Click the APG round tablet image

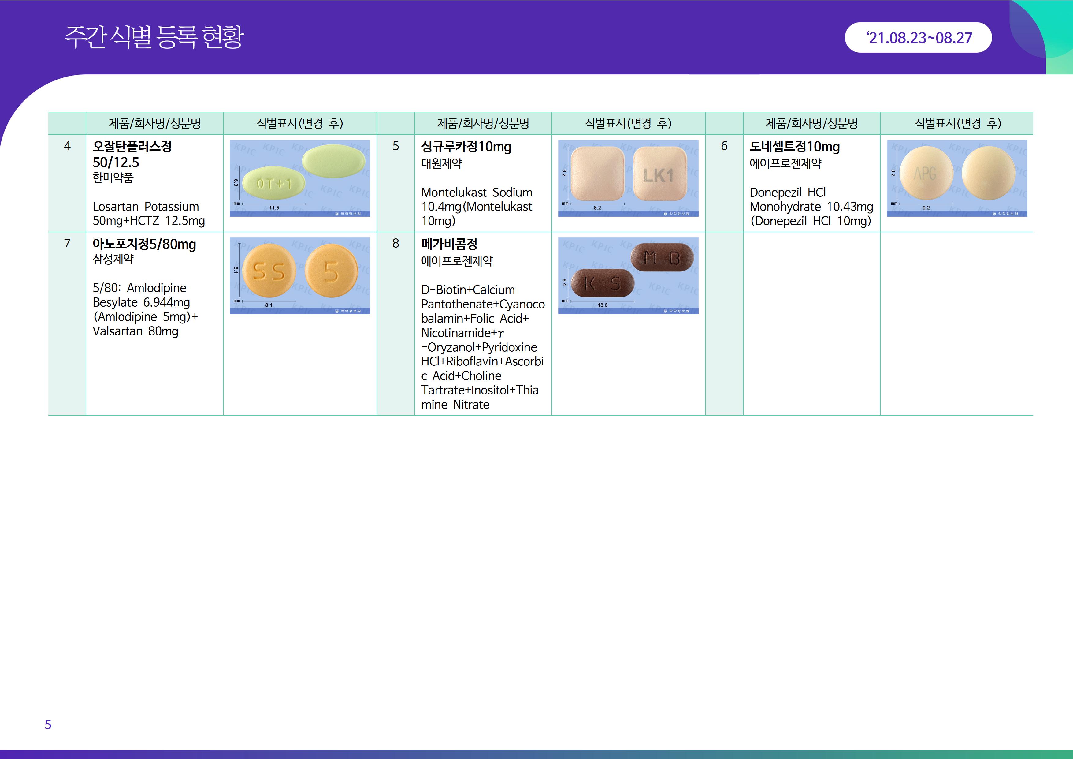(957, 178)
